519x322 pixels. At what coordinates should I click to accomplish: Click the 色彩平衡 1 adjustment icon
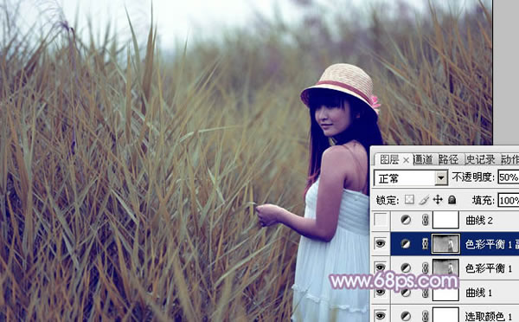pos(406,268)
